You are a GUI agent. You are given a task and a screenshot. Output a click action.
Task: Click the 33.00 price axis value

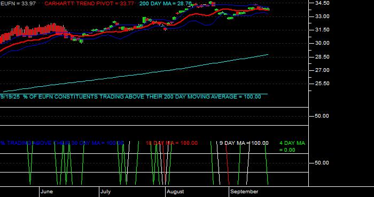[x=322, y=17]
